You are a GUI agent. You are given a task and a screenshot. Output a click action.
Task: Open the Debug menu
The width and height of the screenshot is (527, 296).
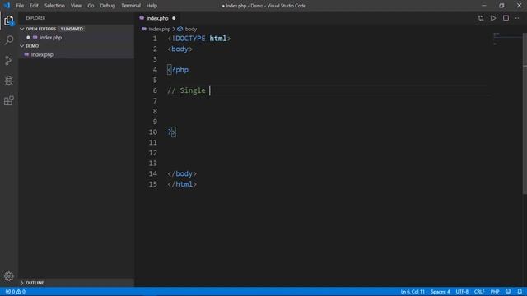click(108, 6)
